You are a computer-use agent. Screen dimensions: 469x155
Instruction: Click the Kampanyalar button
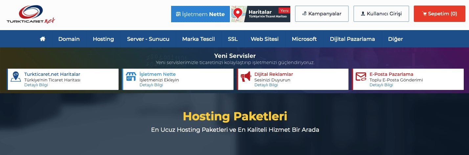point(322,14)
